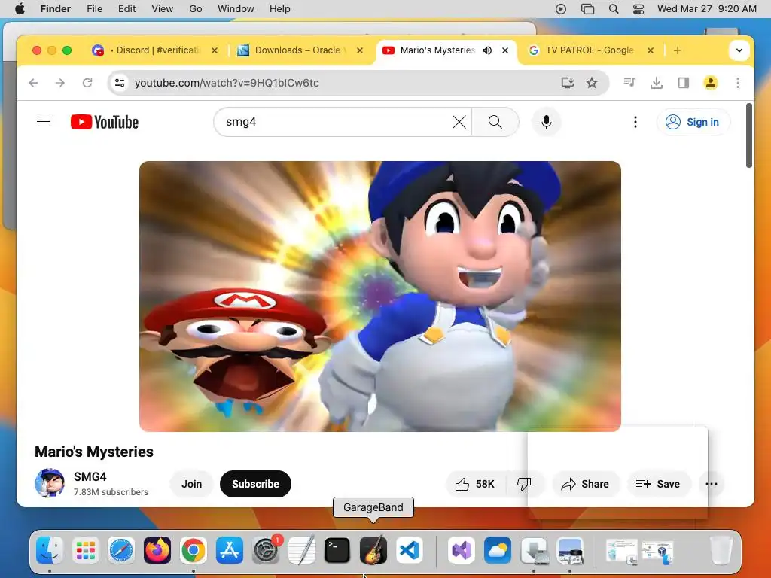Open a new Chrome tab
The width and height of the screenshot is (771, 578).
pyautogui.click(x=678, y=50)
